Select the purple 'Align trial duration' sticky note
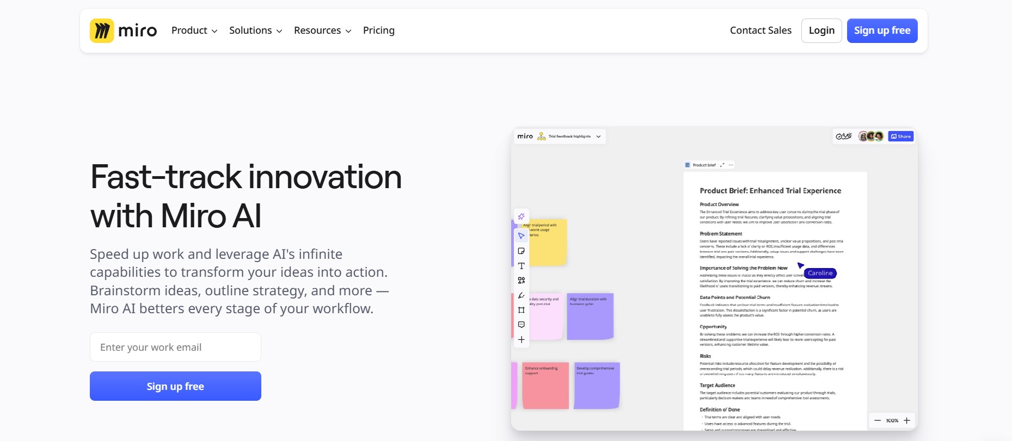The width and height of the screenshot is (1012, 441). click(x=590, y=316)
